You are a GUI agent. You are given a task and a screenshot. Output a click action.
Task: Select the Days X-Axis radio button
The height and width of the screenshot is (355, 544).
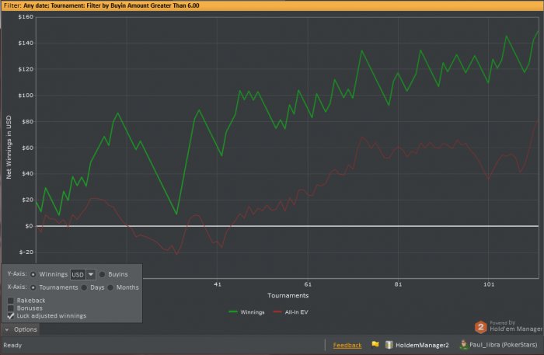(x=84, y=287)
